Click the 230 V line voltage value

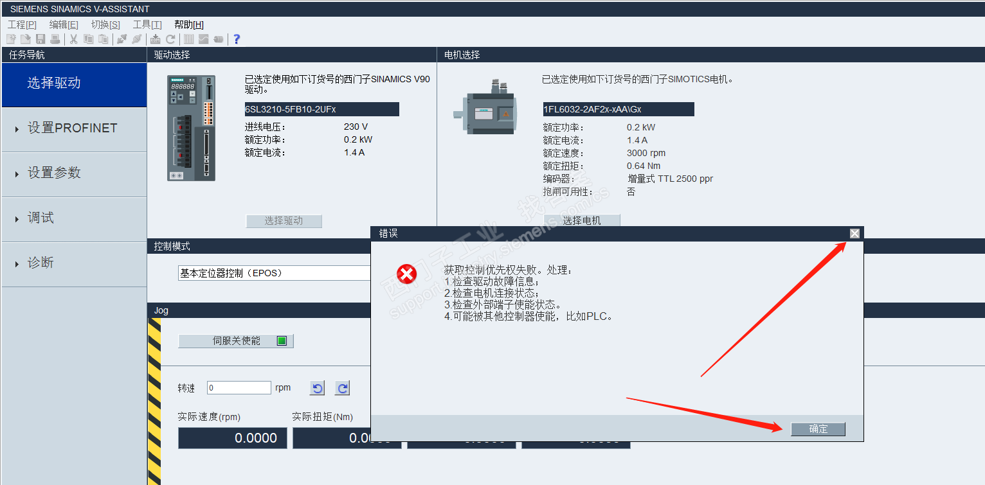click(356, 127)
